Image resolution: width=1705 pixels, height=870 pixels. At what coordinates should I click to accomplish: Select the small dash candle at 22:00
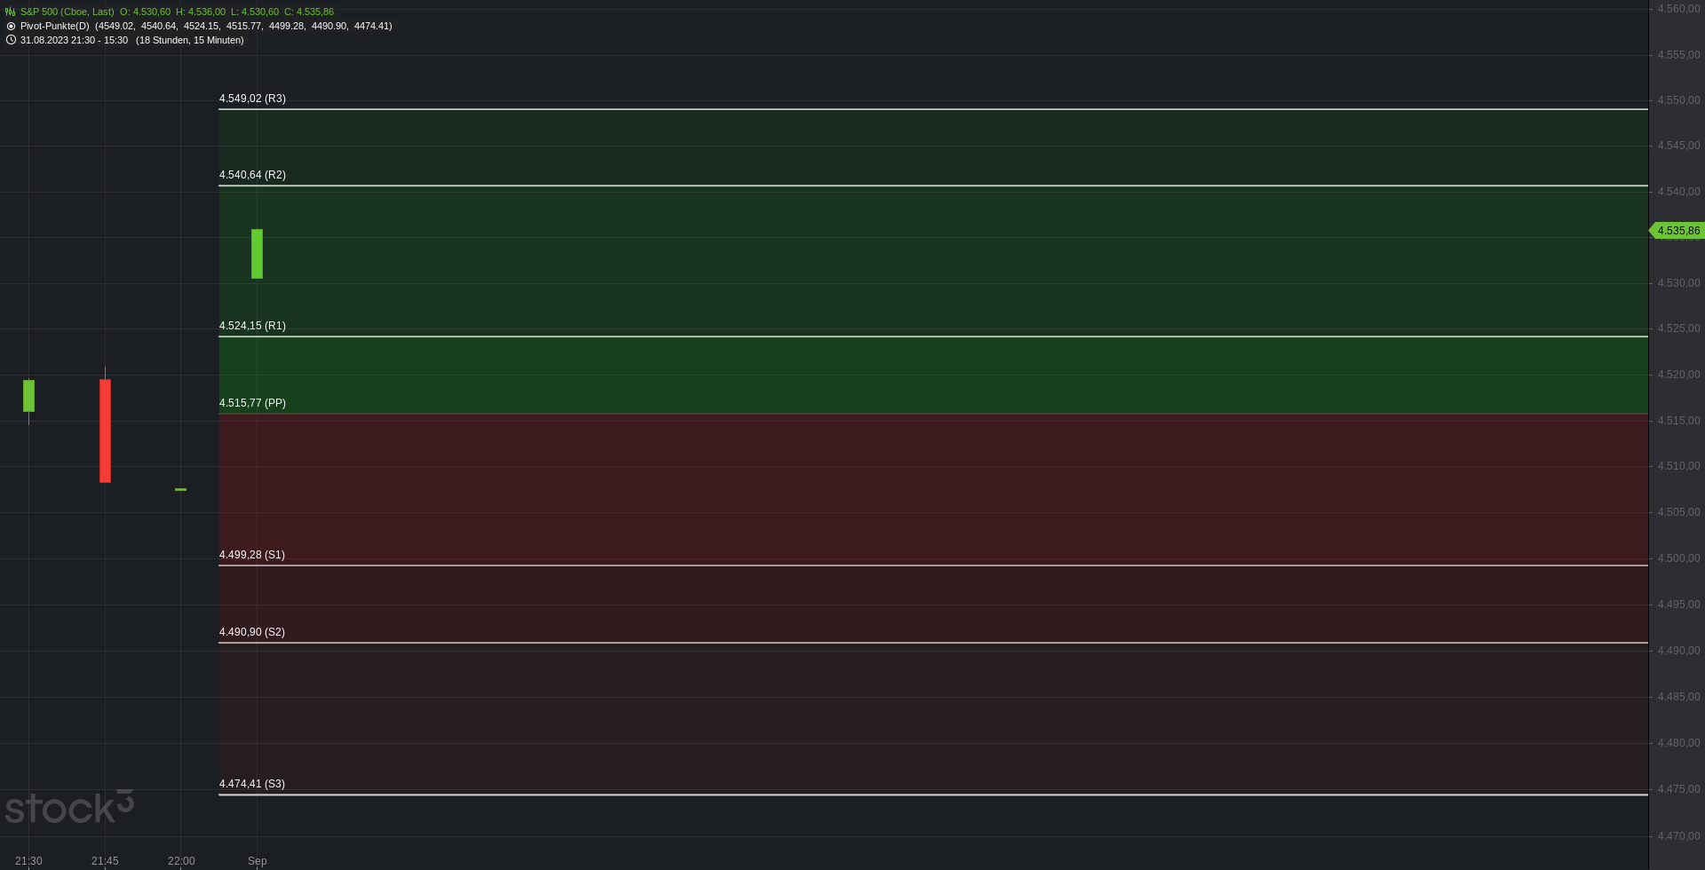[180, 489]
